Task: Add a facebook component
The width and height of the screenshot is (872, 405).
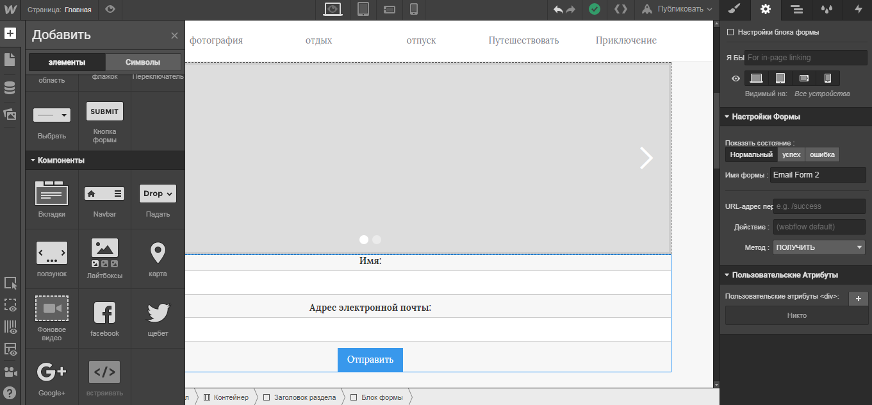Action: click(104, 318)
